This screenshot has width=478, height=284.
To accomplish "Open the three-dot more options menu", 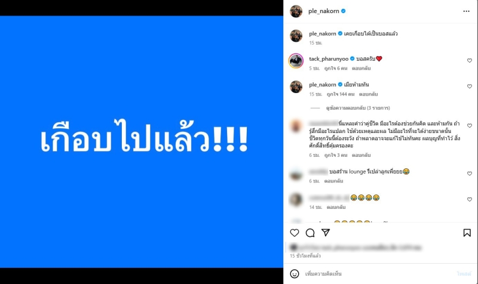I will pos(466,11).
